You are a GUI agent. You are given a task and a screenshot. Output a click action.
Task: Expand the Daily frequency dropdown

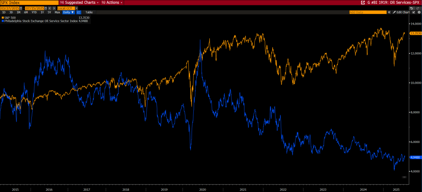click(x=69, y=12)
